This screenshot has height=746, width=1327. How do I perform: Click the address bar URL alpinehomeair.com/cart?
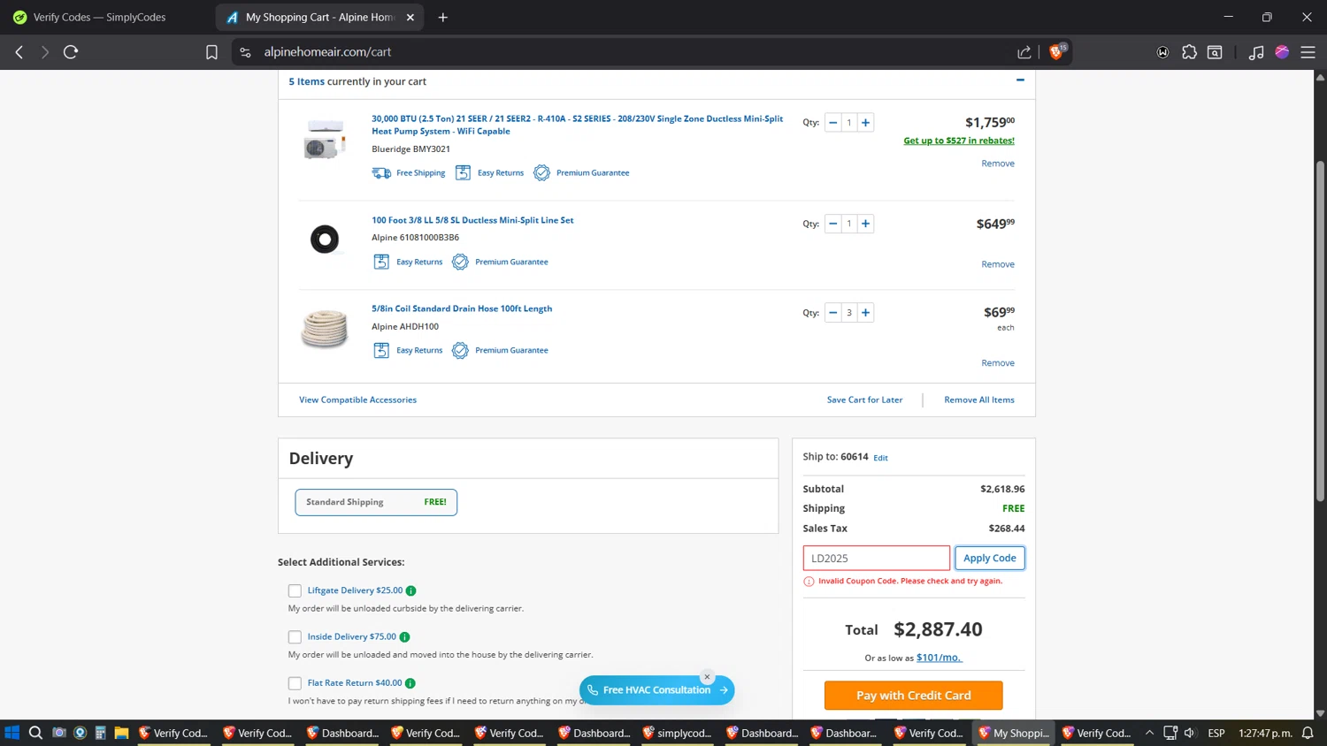(x=327, y=52)
